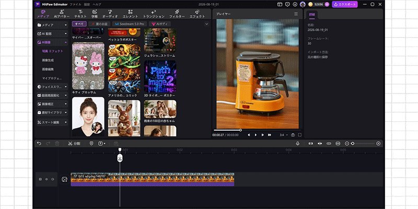The image size is (418, 209).
Task: Open the ヘルプ menu
Action: pyautogui.click(x=97, y=4)
